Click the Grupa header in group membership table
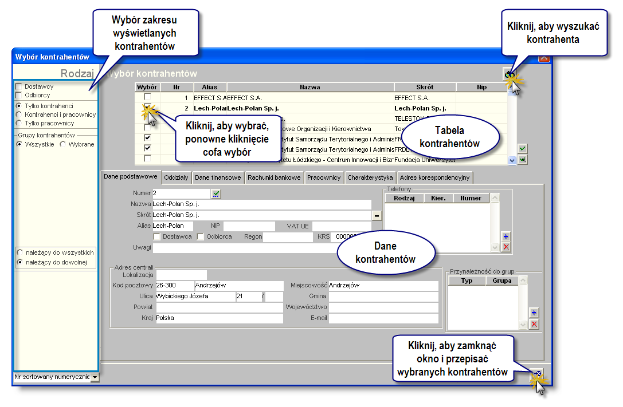This screenshot has height=407, width=623. (x=502, y=281)
